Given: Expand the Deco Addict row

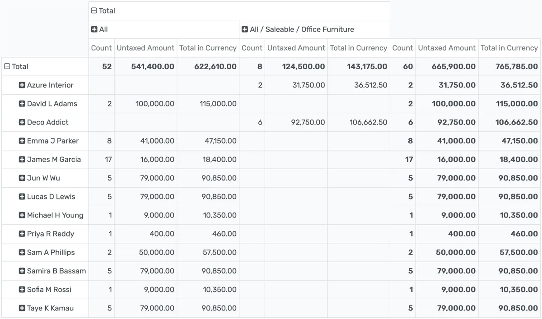Looking at the screenshot, I should (21, 122).
